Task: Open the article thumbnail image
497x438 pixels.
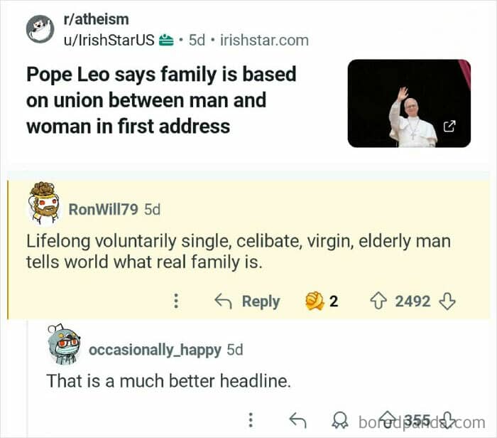Action: point(409,103)
